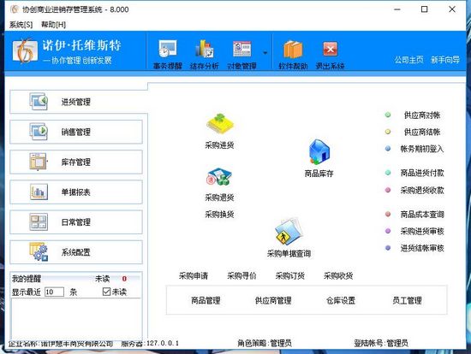
Task: Click 角色策略:管理员 status text
Action: (x=265, y=343)
